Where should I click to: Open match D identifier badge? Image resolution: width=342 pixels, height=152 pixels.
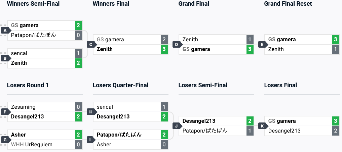[x=176, y=44]
